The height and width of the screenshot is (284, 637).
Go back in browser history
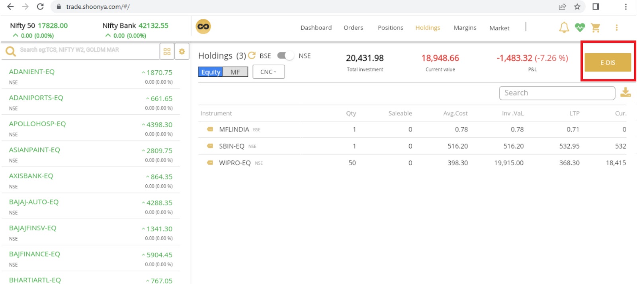(x=11, y=7)
